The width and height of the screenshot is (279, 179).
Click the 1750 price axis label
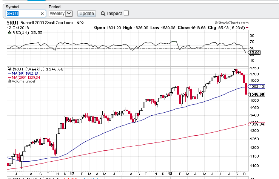tap(254, 68)
